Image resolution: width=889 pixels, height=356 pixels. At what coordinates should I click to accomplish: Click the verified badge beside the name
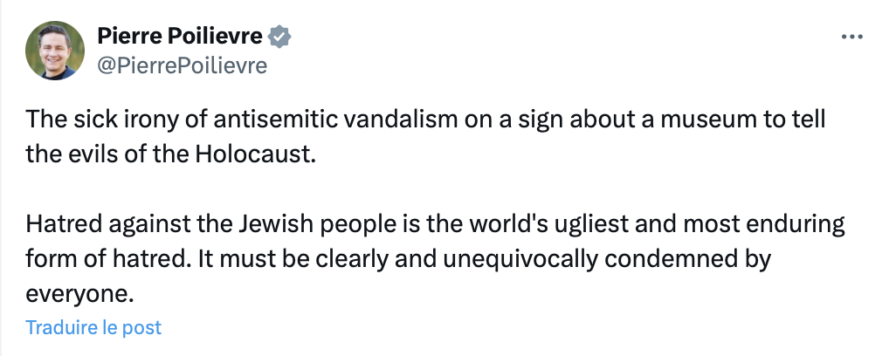click(x=279, y=37)
